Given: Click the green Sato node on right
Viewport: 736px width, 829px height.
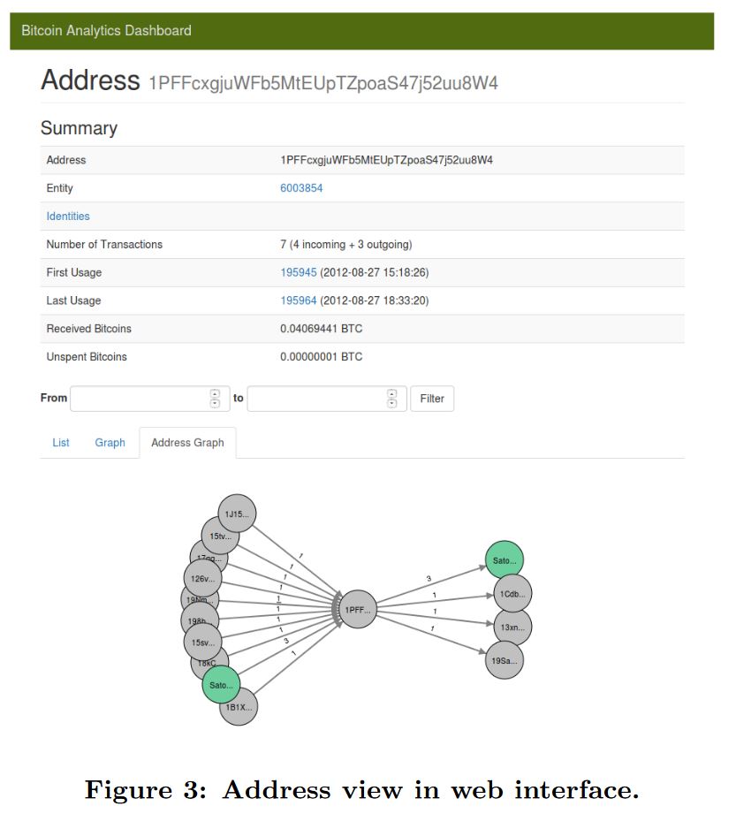Looking at the screenshot, I should [x=504, y=560].
